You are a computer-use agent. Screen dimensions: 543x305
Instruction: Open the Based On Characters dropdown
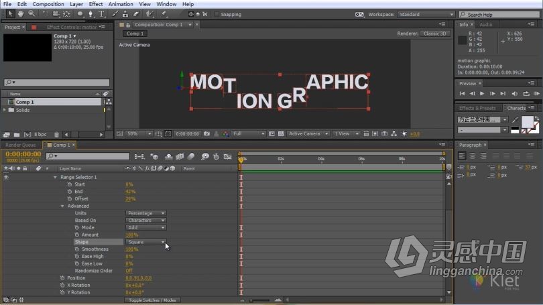(x=145, y=221)
